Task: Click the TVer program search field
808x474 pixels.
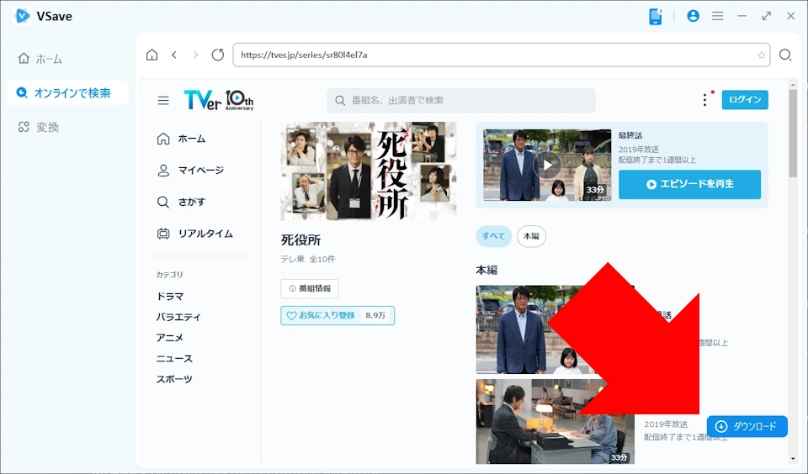Action: [461, 101]
